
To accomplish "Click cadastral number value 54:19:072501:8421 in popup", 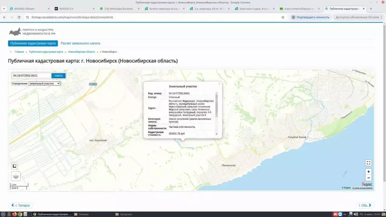I will [x=179, y=93].
